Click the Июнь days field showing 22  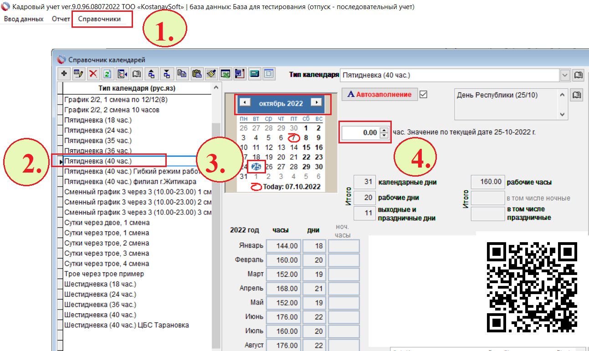coord(314,317)
